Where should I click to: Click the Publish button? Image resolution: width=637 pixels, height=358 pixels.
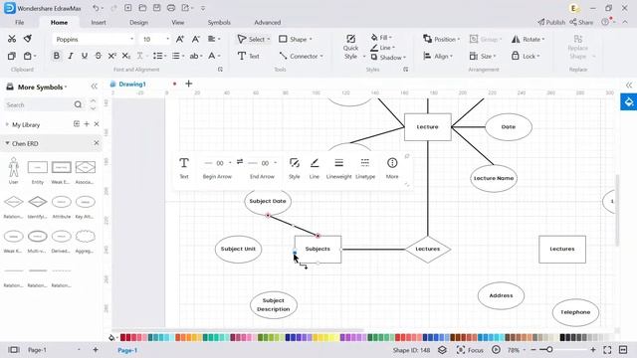pos(551,22)
